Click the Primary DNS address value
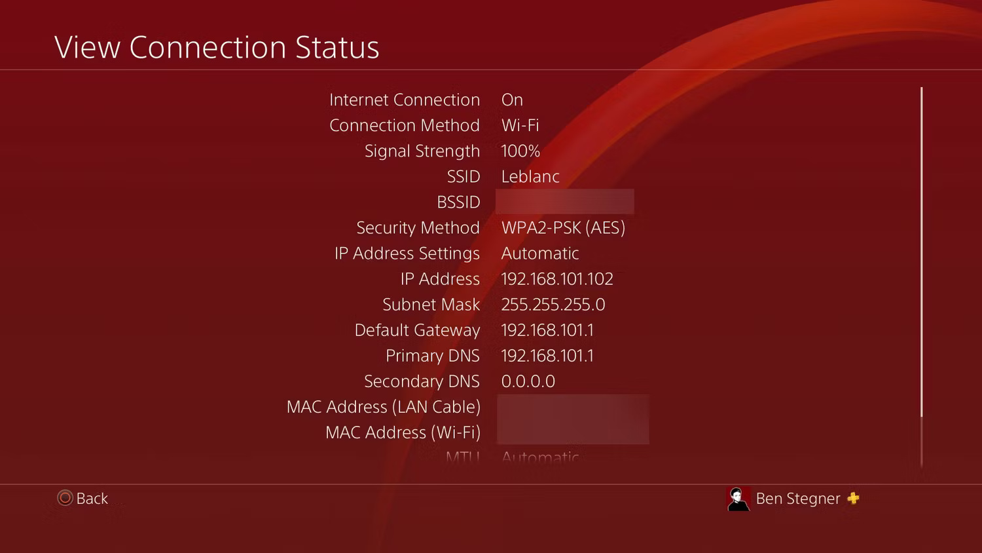 click(x=547, y=356)
